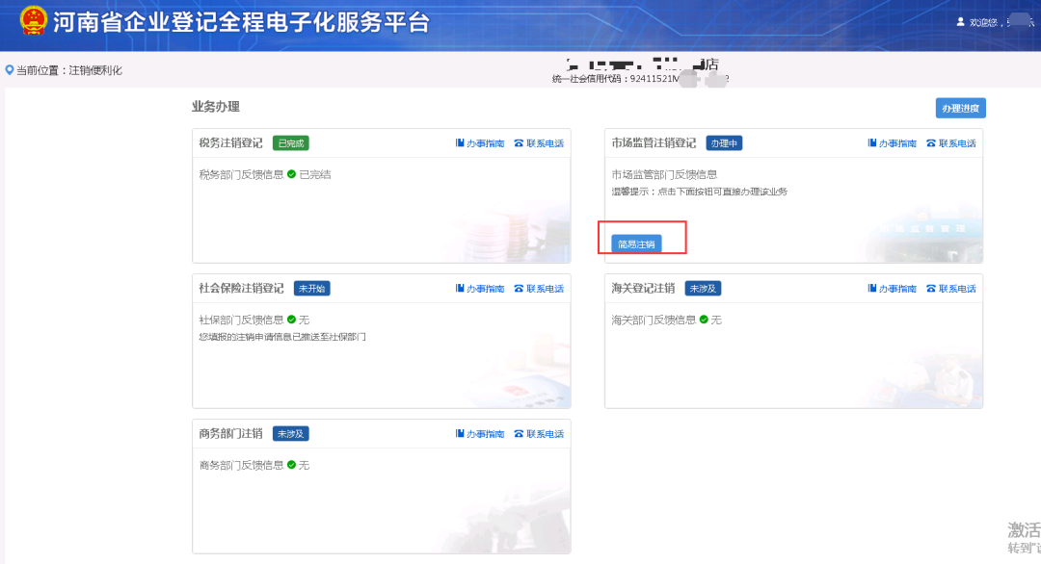
Task: Click the 未涉及 badge on 海关登记注销
Action: click(x=703, y=289)
